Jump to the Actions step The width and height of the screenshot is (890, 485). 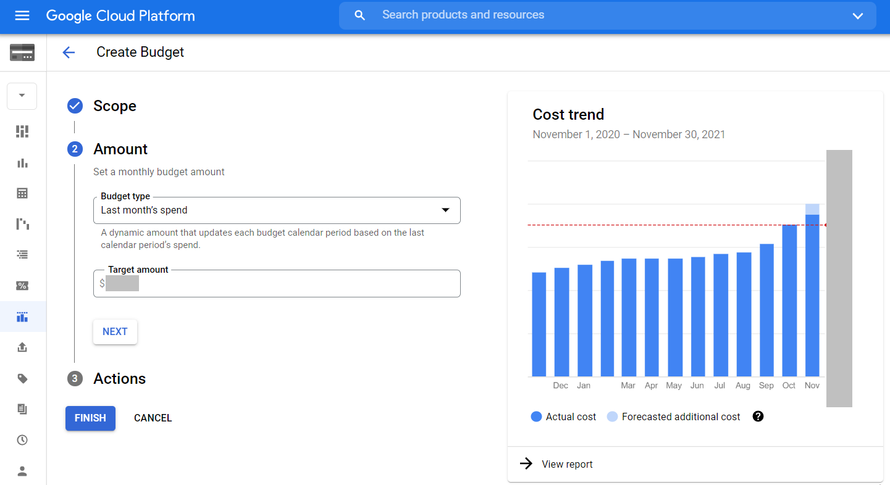point(119,379)
